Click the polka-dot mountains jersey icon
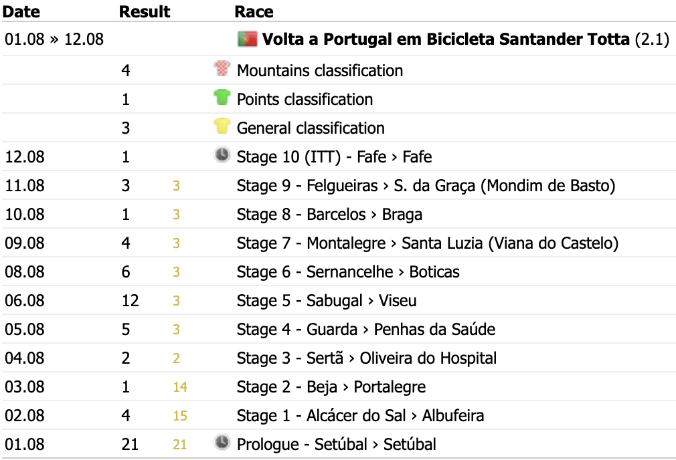676x460 pixels. [222, 68]
